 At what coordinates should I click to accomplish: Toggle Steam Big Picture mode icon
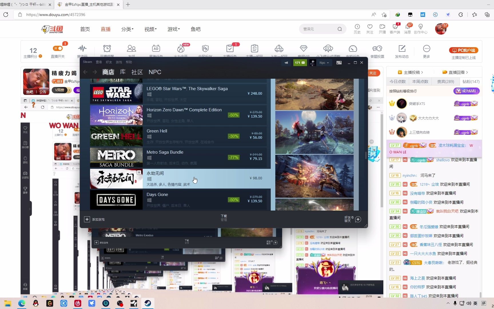pyautogui.click(x=339, y=63)
